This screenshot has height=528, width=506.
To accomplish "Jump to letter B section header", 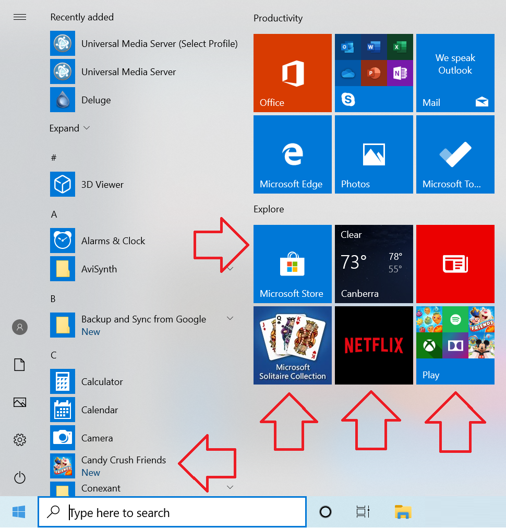I will point(53,298).
